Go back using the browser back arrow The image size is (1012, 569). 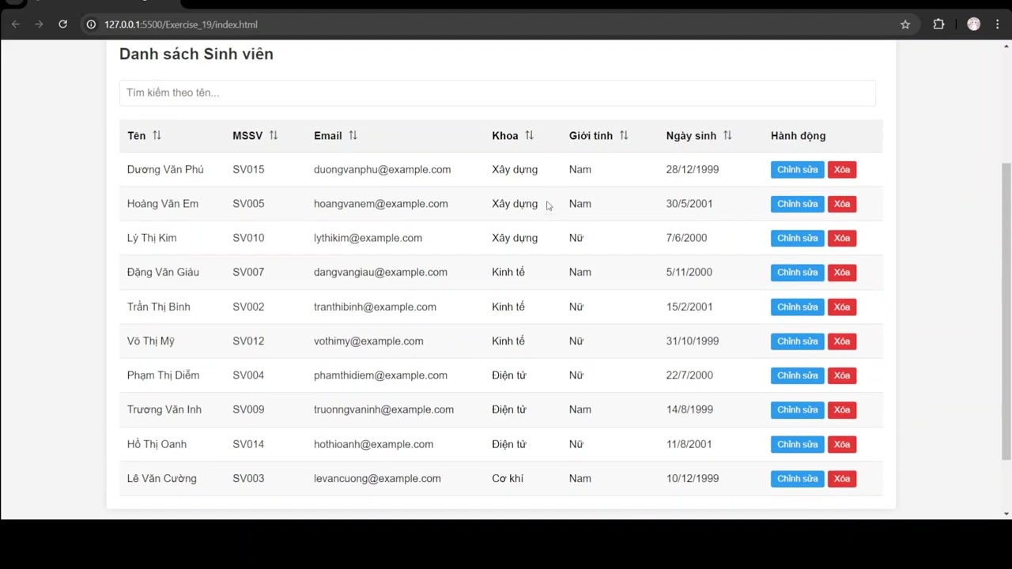coord(15,24)
